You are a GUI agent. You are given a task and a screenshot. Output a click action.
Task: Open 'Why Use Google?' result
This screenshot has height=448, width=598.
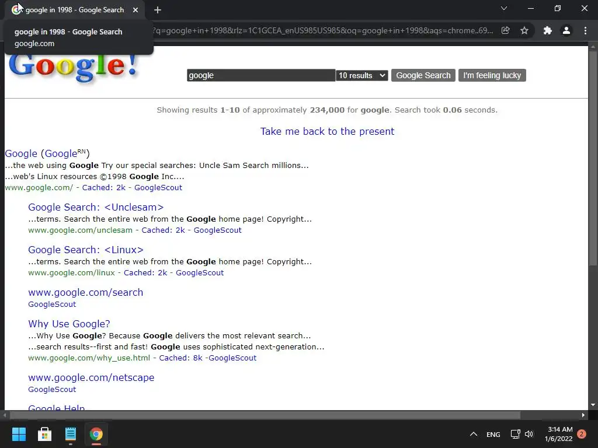tap(69, 324)
